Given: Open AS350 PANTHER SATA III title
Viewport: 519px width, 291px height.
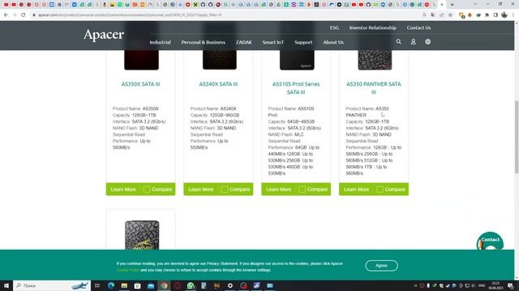Looking at the screenshot, I should tap(374, 88).
